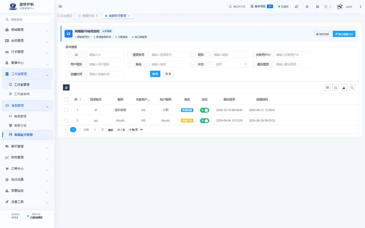Check the checkbox for row qq
Image resolution: width=365 pixels, height=228 pixels.
[x=66, y=120]
